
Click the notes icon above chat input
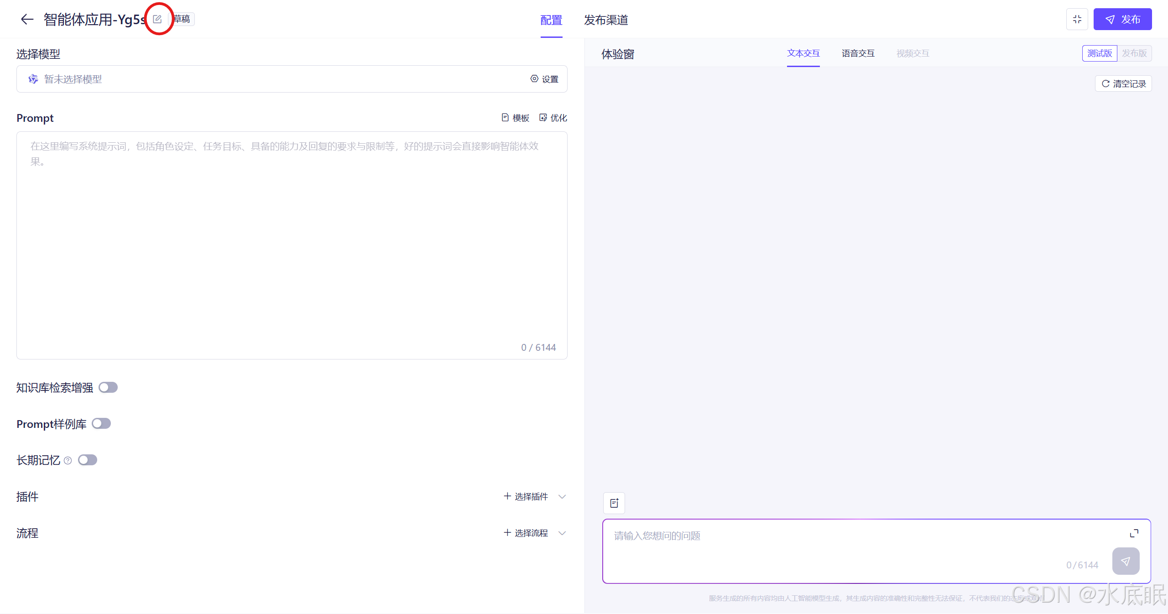coord(614,503)
